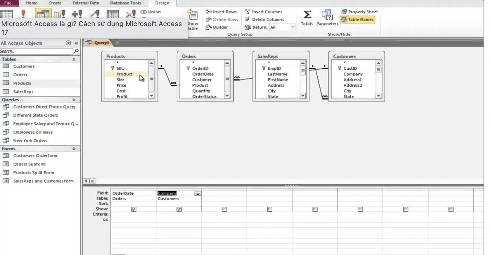Uncheck Show box for OrderDate column
491x255 pixels.
coord(134,209)
